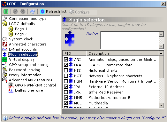Screen dimensions: 167x122
Task: Tick the HOT Hotkeys checkbox
Action: [x=66, y=76]
